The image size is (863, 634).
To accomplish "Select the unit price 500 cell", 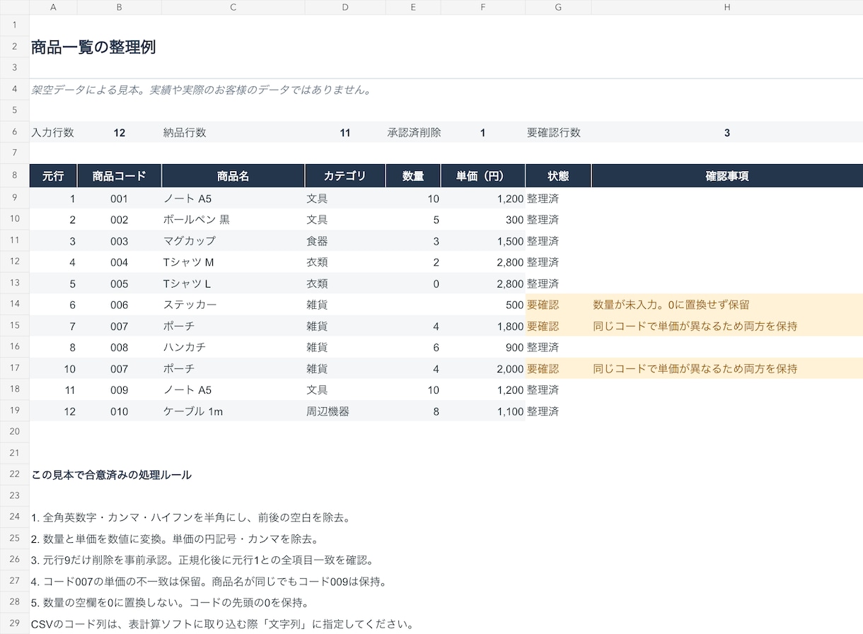I will pyautogui.click(x=483, y=305).
